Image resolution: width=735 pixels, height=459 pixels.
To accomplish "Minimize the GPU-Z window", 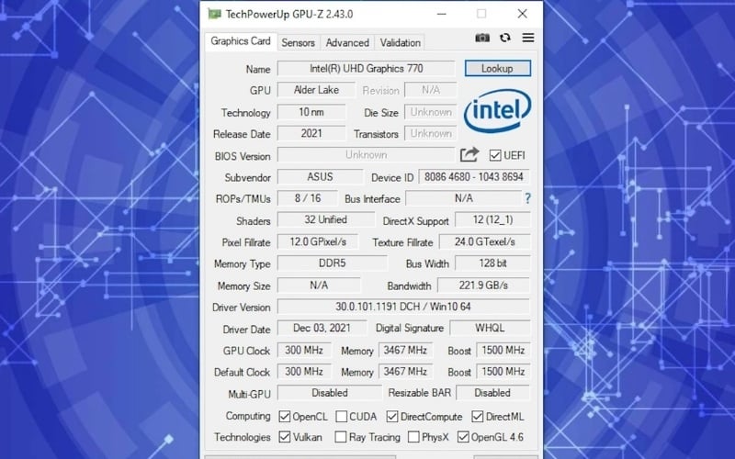I will pyautogui.click(x=441, y=14).
